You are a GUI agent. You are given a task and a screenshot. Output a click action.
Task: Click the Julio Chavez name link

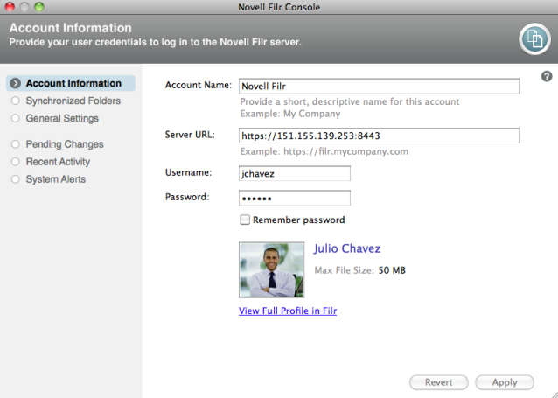point(347,248)
